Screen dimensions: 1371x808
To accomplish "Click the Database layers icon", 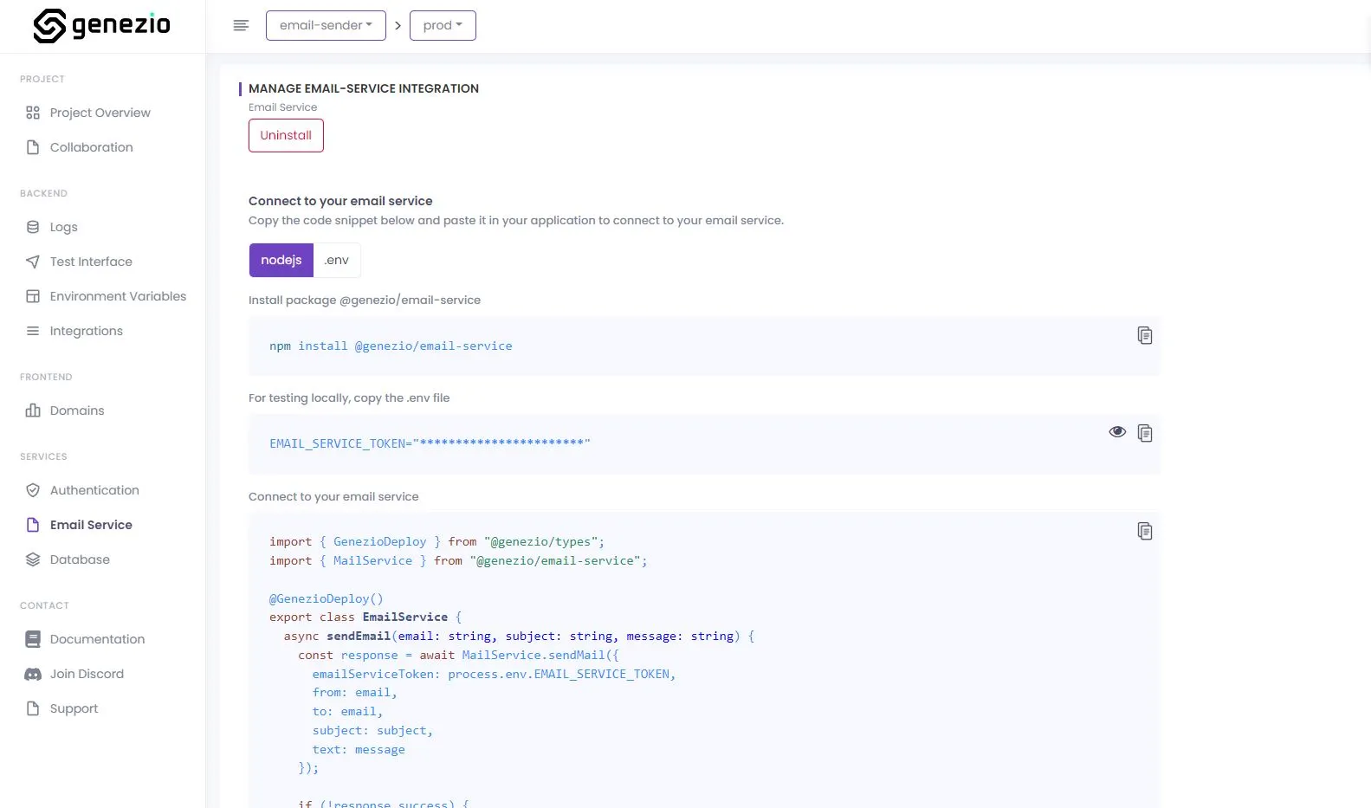I will click(33, 559).
